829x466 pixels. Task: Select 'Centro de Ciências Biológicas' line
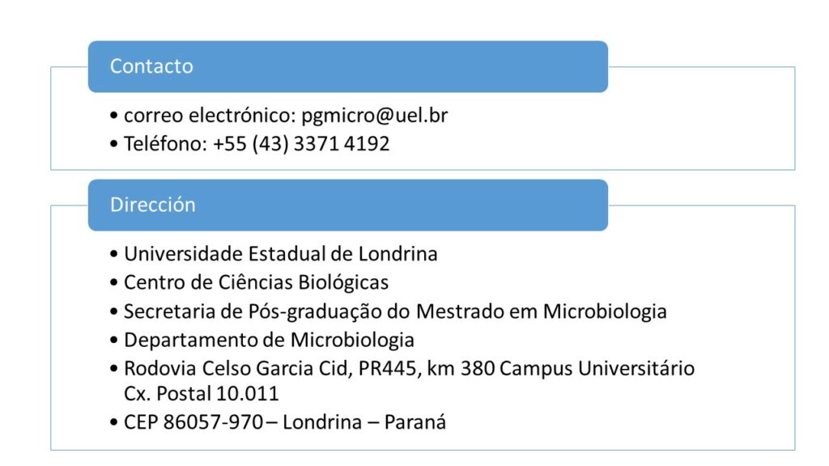tap(256, 282)
